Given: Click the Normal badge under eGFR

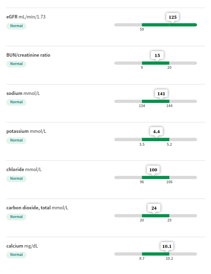Looking at the screenshot, I should [16, 26].
